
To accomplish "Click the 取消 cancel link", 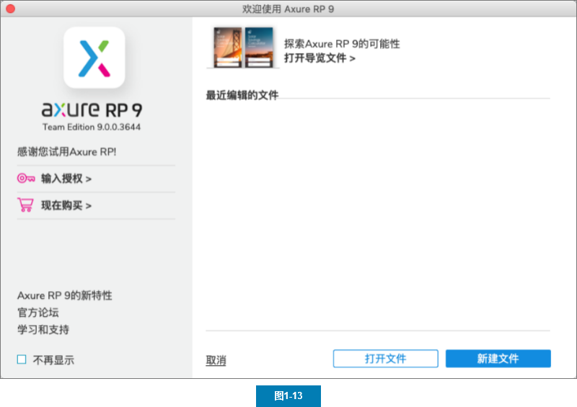I will click(216, 360).
